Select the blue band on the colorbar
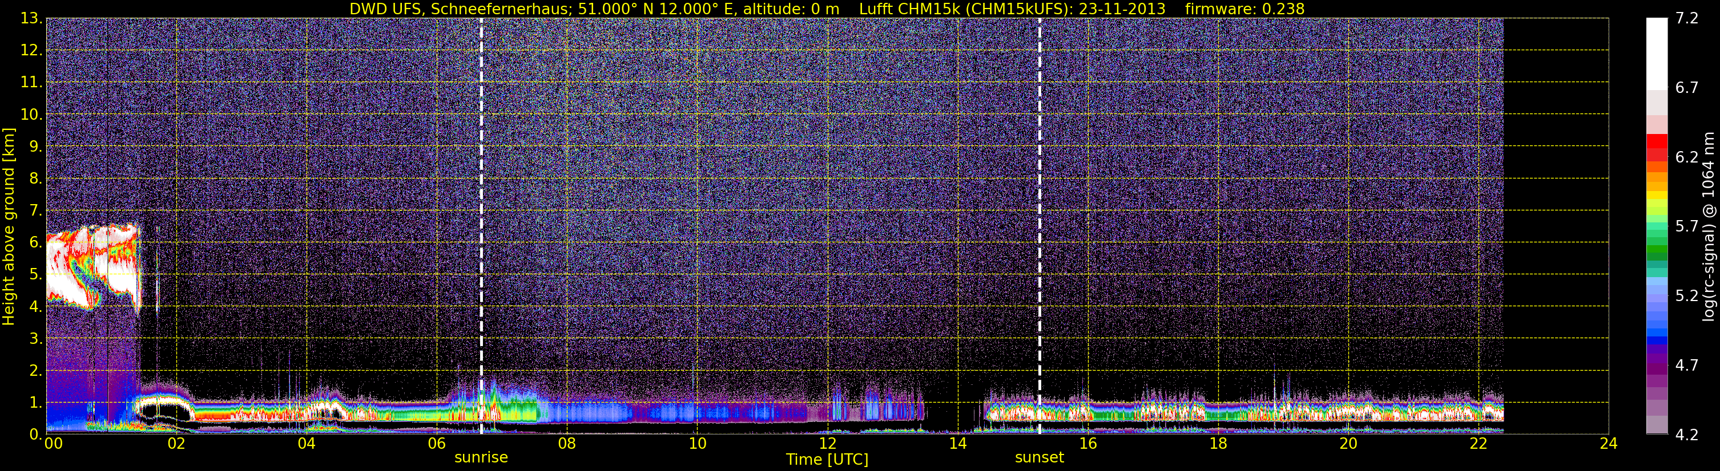The height and width of the screenshot is (471, 1720). pyautogui.click(x=1657, y=331)
